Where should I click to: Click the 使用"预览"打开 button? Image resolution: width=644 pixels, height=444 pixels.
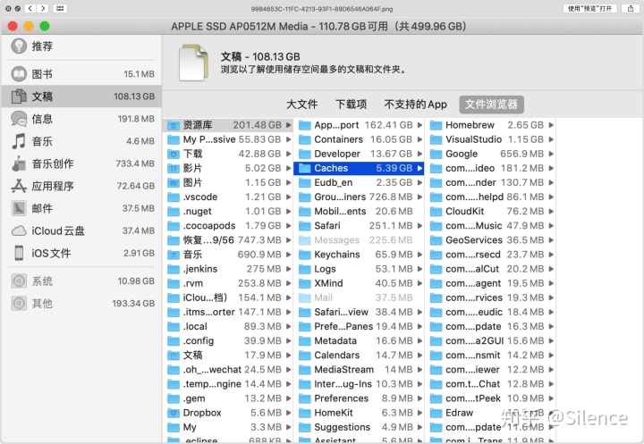pyautogui.click(x=589, y=8)
